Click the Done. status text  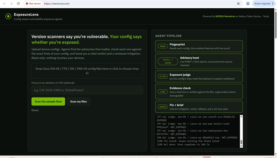coord(35,110)
